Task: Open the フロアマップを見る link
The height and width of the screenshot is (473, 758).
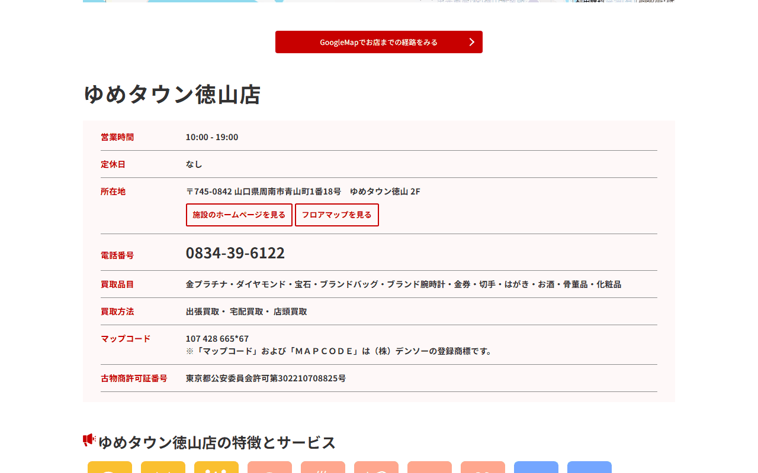Action: [337, 215]
